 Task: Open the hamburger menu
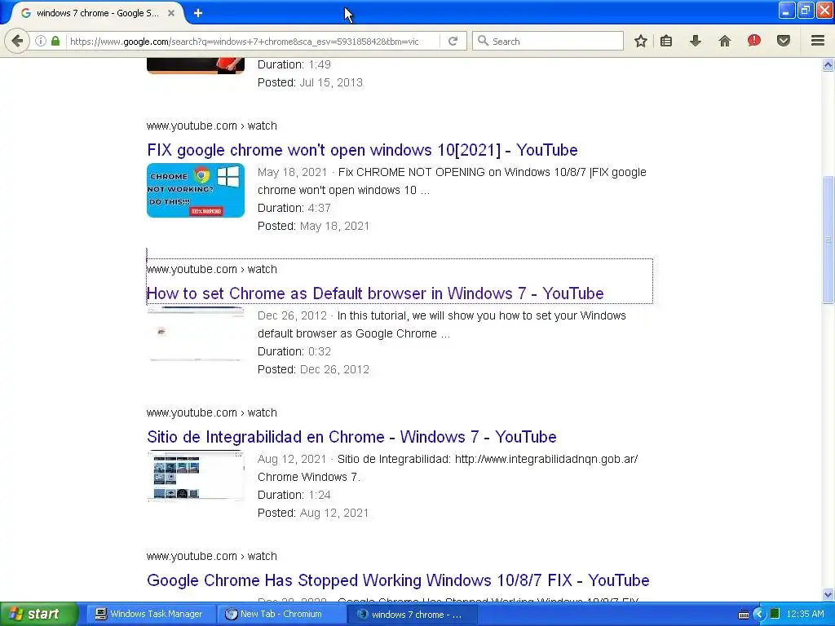[818, 41]
